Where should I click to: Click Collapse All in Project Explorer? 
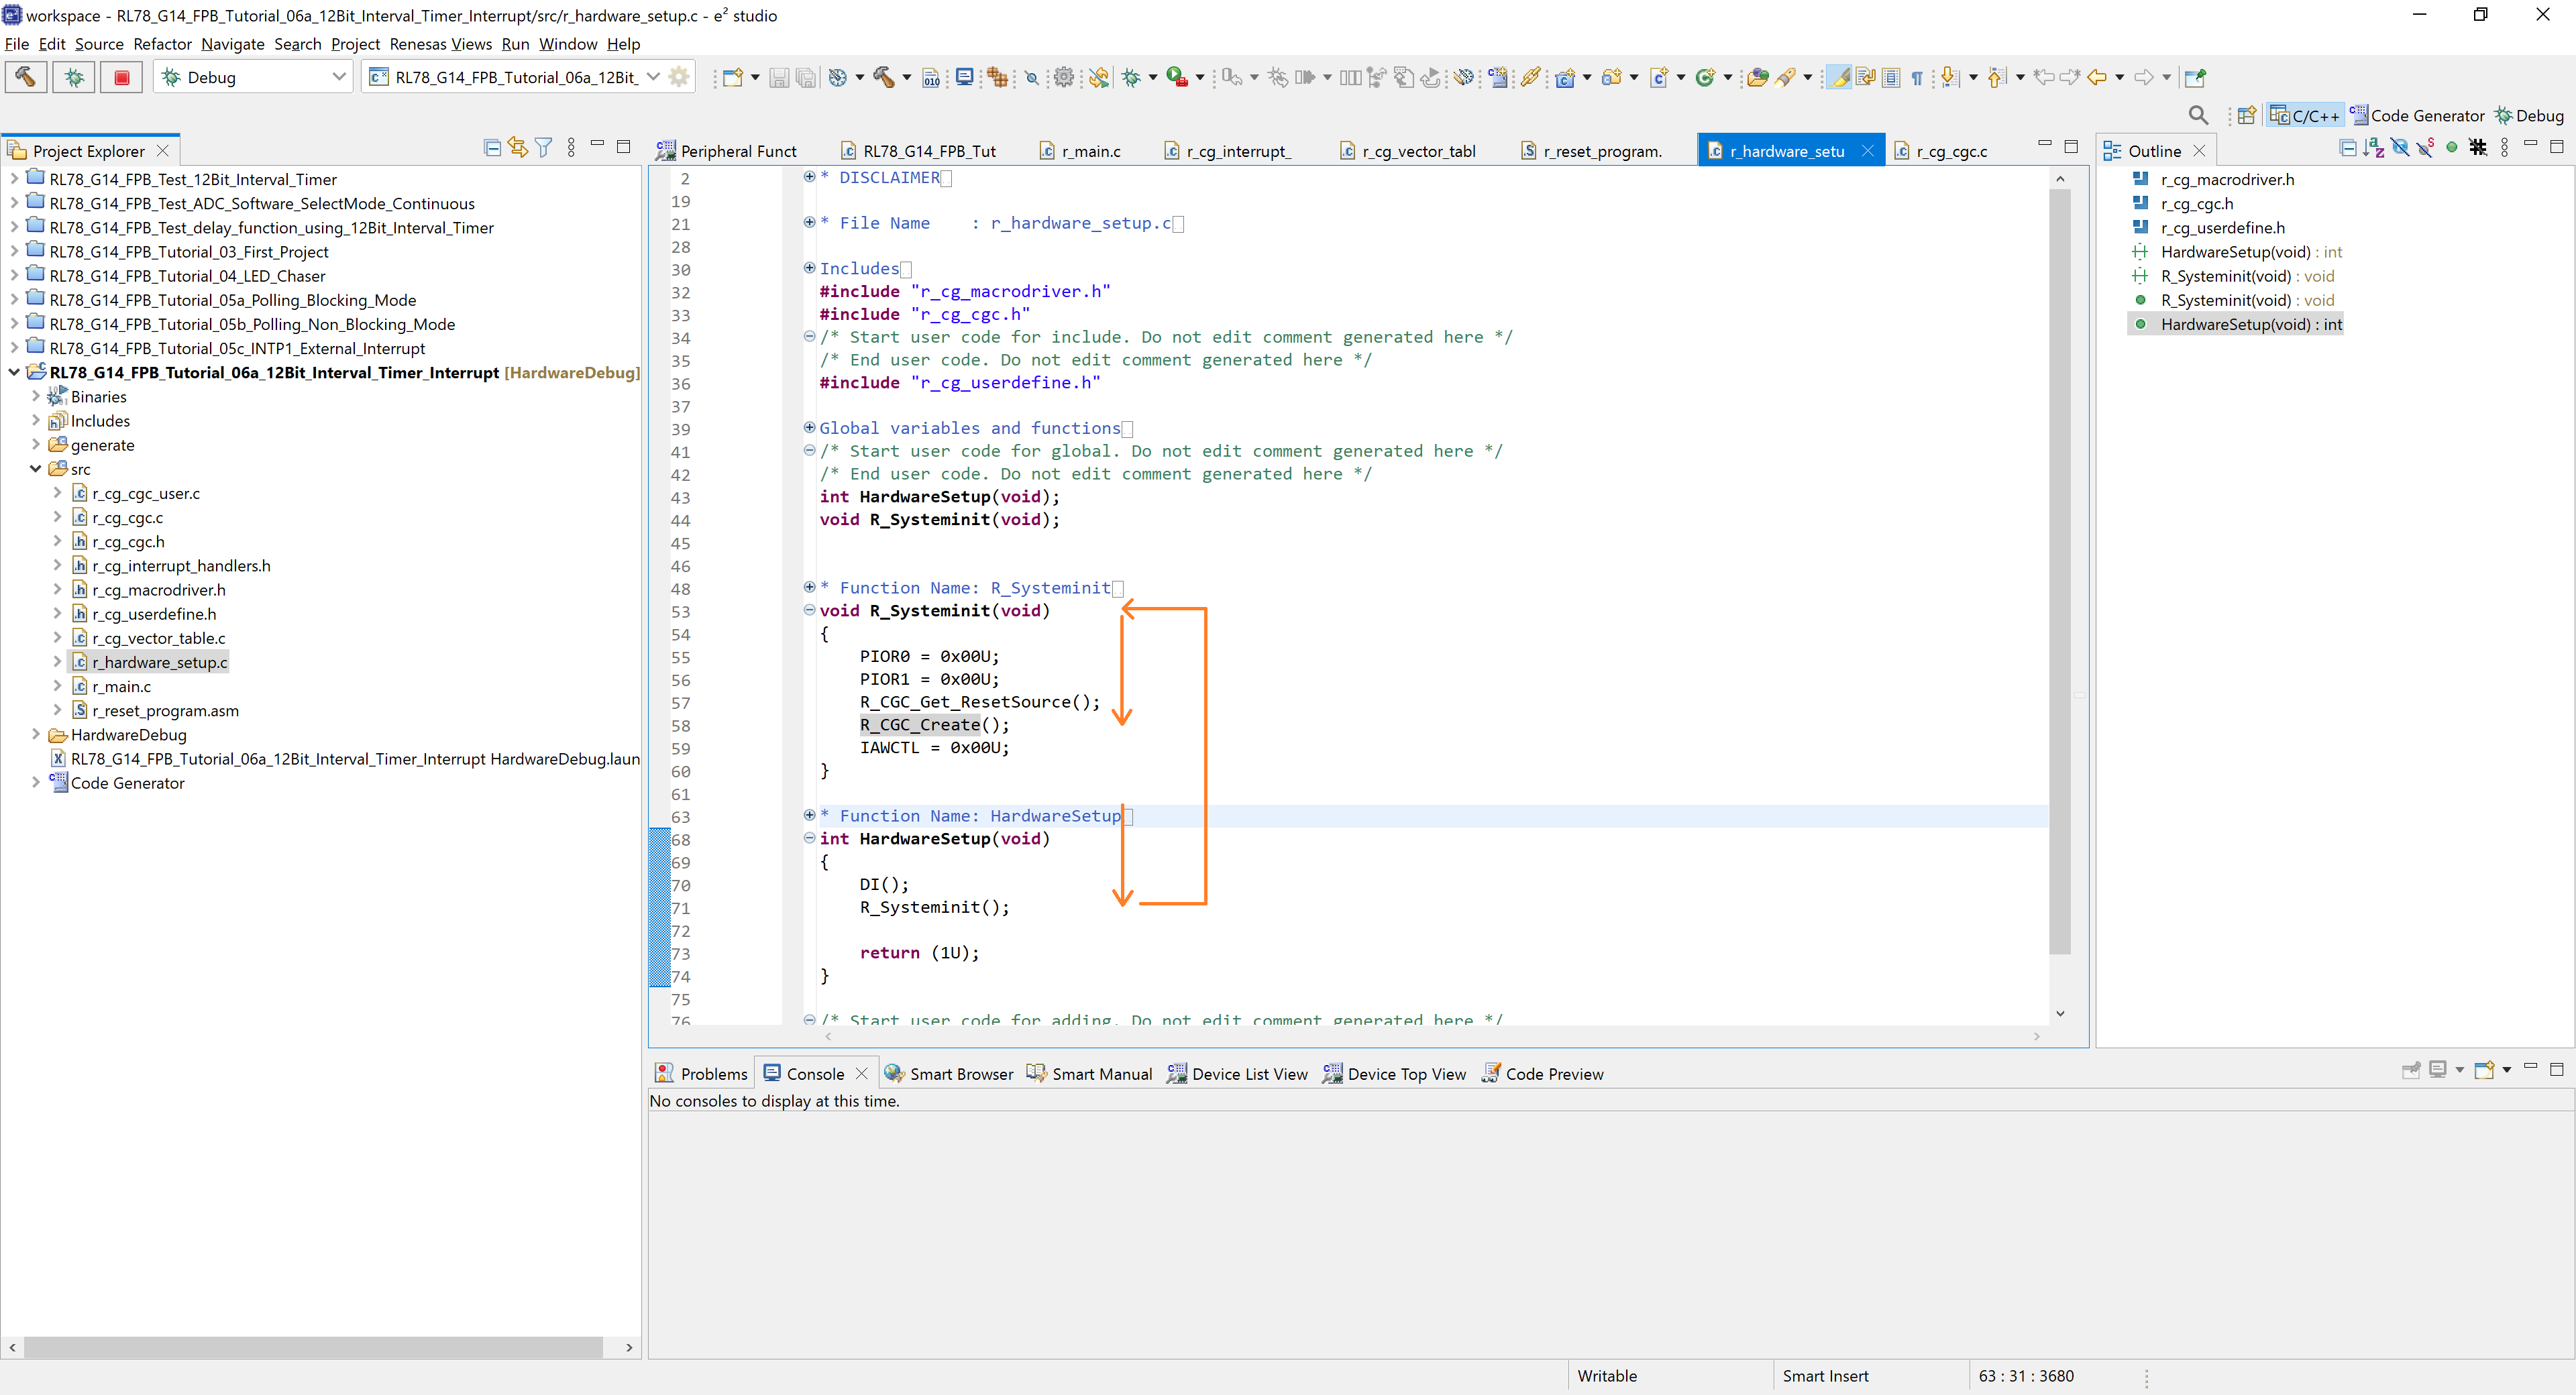pyautogui.click(x=492, y=148)
